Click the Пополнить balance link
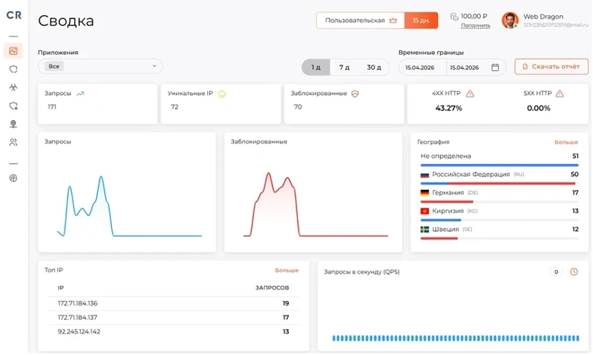 point(476,25)
